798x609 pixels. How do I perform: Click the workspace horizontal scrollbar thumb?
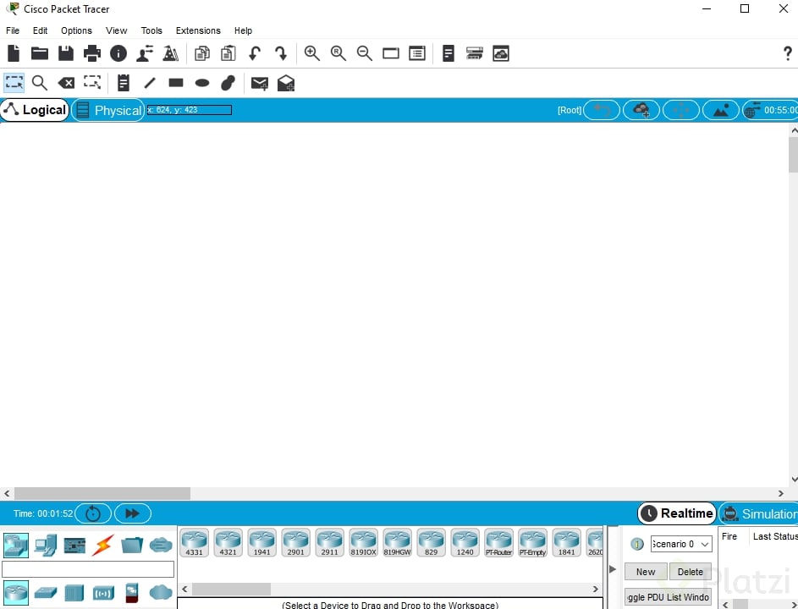coord(102,493)
